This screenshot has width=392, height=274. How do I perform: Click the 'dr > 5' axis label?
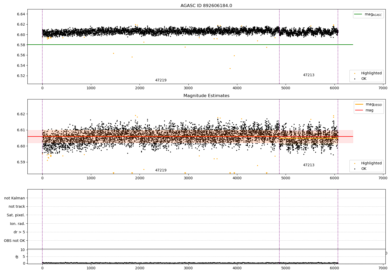19,232
